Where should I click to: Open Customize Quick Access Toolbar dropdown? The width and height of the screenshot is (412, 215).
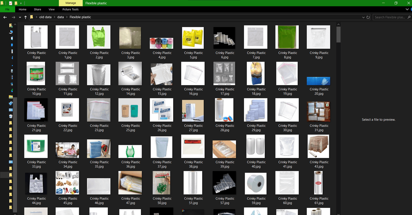pyautogui.click(x=21, y=3)
